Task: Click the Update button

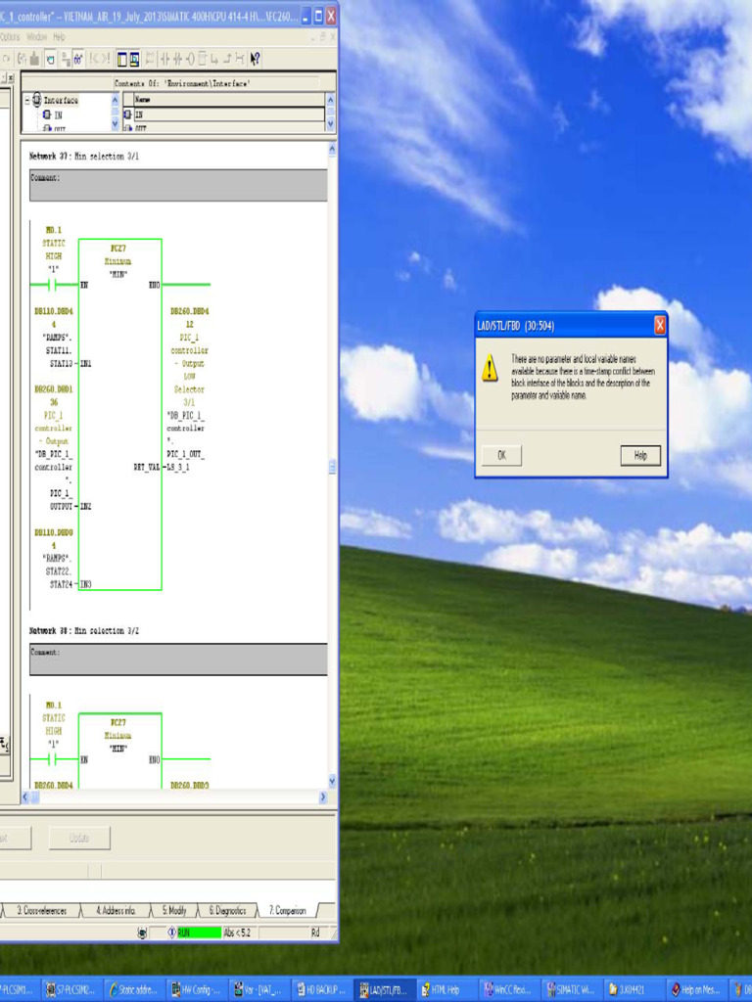Action: [79, 838]
